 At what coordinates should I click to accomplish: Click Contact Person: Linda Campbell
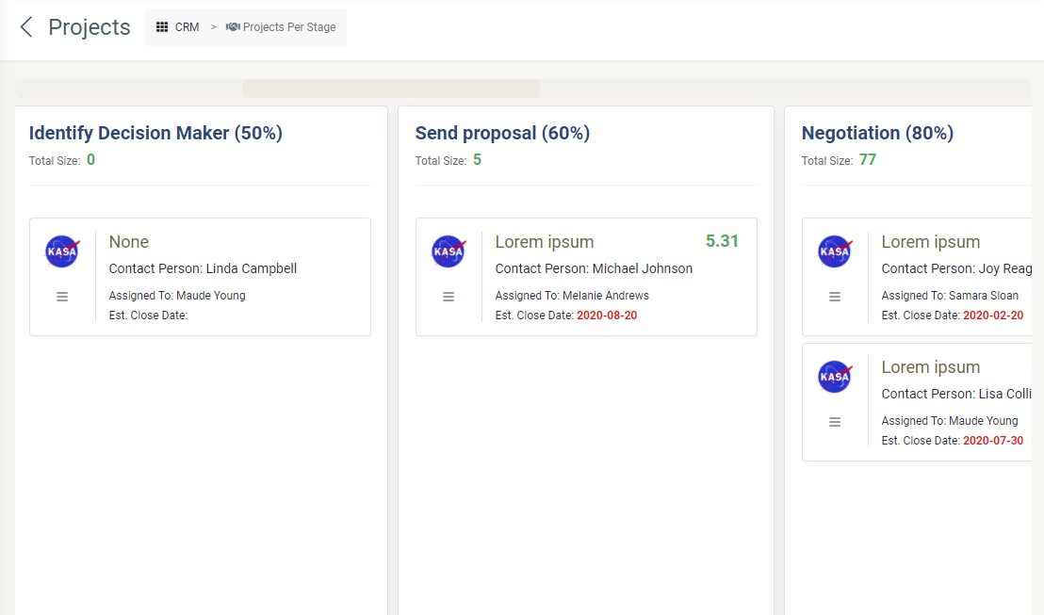click(204, 268)
